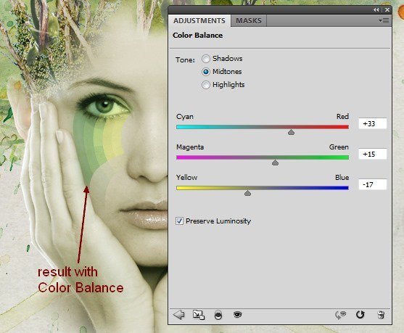Image resolution: width=404 pixels, height=333 pixels.
Task: Toggle layer visibility eye icon
Action: (x=238, y=314)
